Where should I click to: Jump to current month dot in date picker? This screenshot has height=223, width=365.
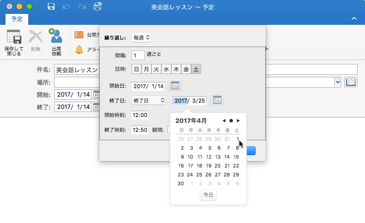[x=231, y=120]
